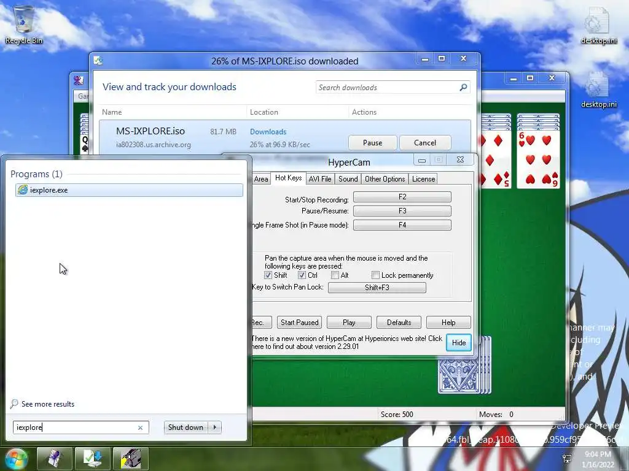Clear the Start search text
The height and width of the screenshot is (471, 629).
coord(140,427)
